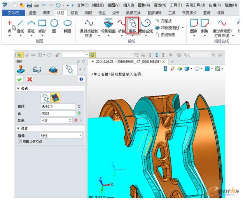Click the 椭圆 (Ellipse) tool
Image resolution: width=243 pixels, height=200 pixels.
68,26
